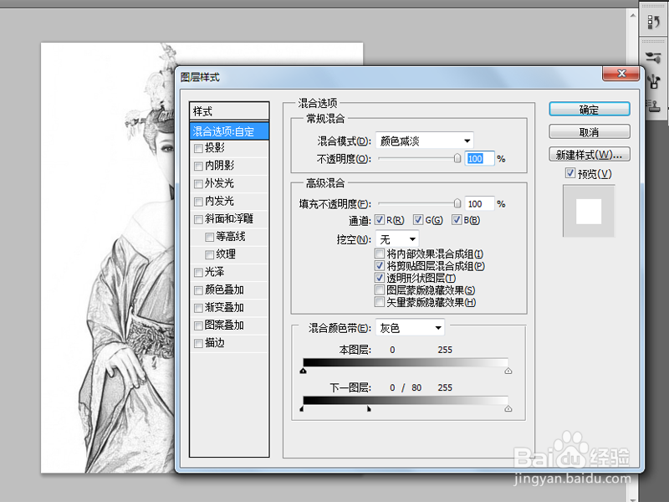This screenshot has height=502, width=669.
Task: Open the 混合颜色带 dropdown showing 灰色
Action: click(x=410, y=328)
